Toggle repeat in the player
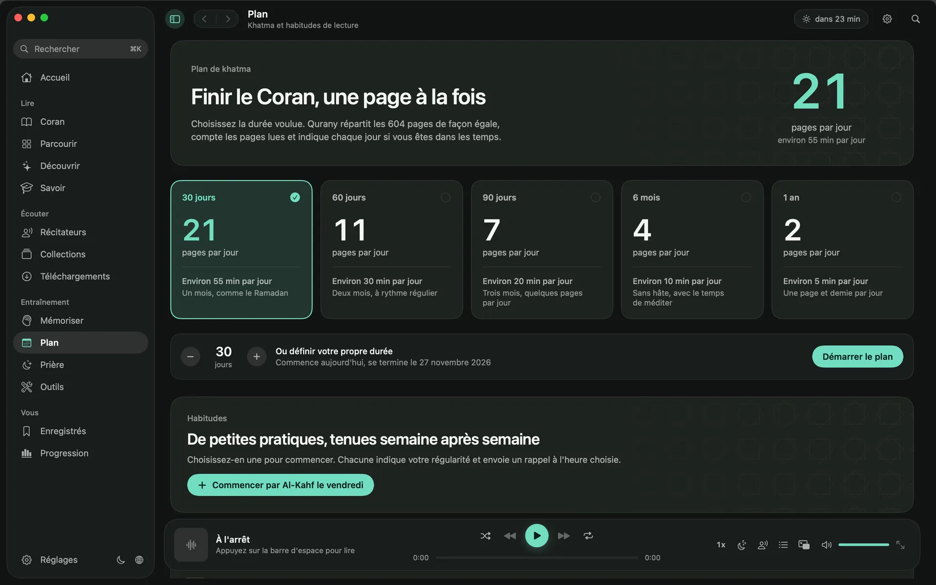This screenshot has width=936, height=585. [588, 536]
